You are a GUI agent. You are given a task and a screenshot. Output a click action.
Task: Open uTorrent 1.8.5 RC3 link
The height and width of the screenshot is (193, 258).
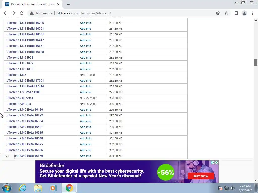[x=20, y=69]
